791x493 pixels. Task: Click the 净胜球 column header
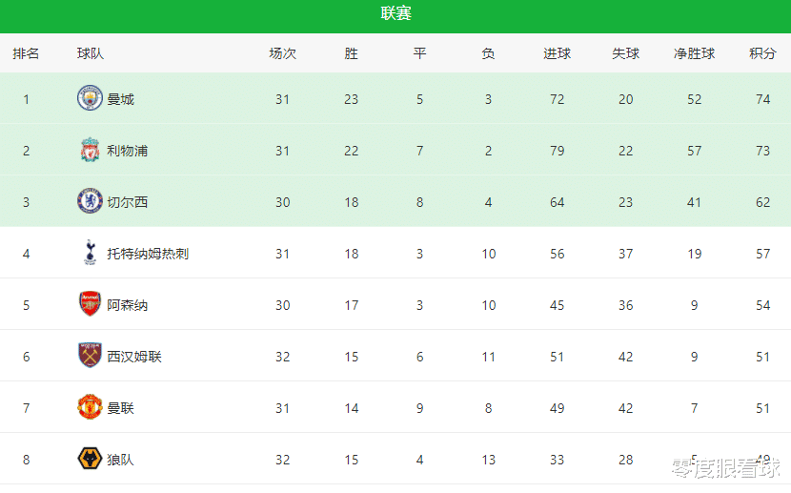694,53
